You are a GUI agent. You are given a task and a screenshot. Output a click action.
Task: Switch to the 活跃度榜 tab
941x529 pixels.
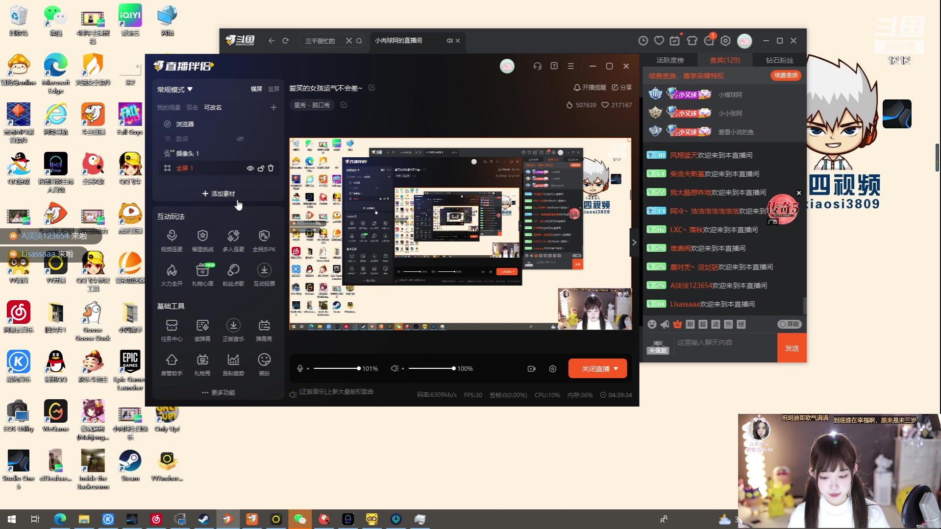[x=669, y=60]
